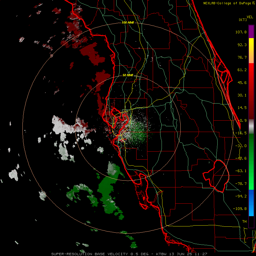
Task: Click the 100 NMI range ring label
Action: pyautogui.click(x=128, y=22)
